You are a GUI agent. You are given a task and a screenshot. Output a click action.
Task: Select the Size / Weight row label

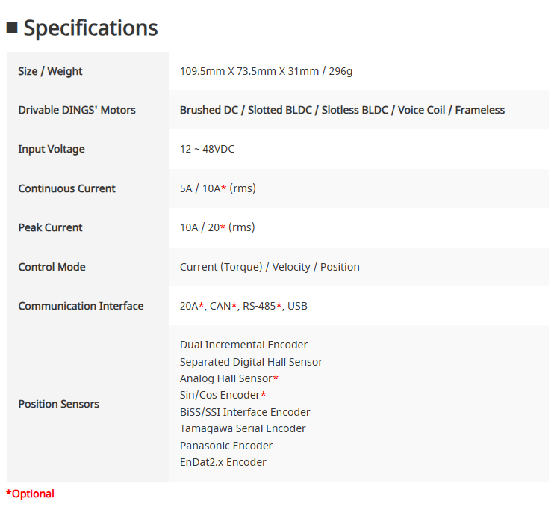pos(50,71)
